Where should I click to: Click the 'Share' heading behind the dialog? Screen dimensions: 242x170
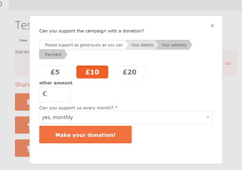(22, 85)
